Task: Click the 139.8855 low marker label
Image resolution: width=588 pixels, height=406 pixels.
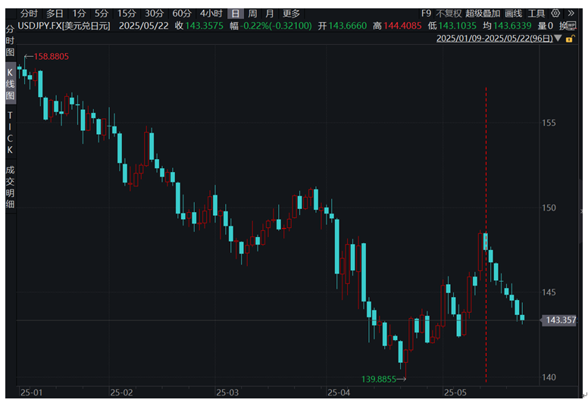Action: click(x=378, y=379)
